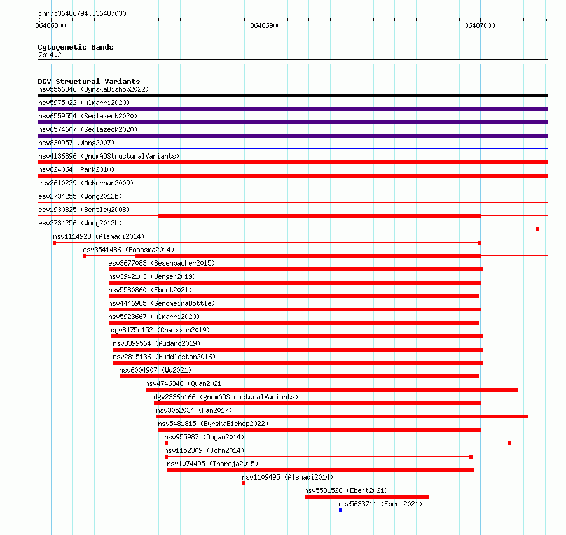Click the 36486900 ruler tick label
Image resolution: width=566 pixels, height=535 pixels.
pos(265,25)
